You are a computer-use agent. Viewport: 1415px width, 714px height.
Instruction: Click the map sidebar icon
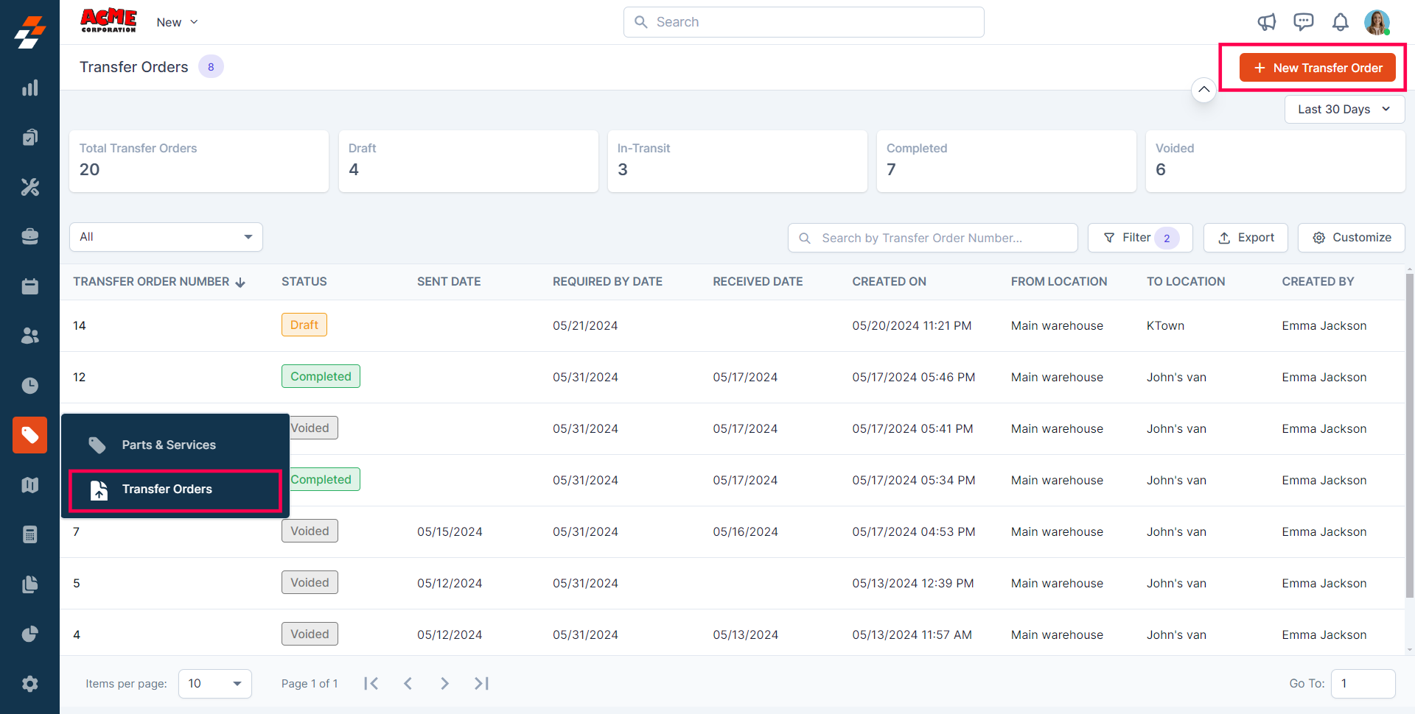(x=29, y=485)
